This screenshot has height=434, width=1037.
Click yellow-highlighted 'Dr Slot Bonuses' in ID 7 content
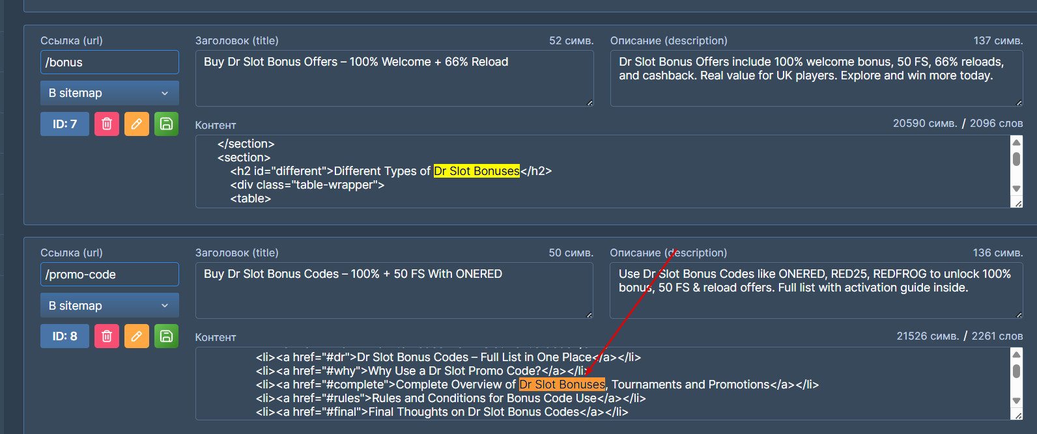point(477,171)
